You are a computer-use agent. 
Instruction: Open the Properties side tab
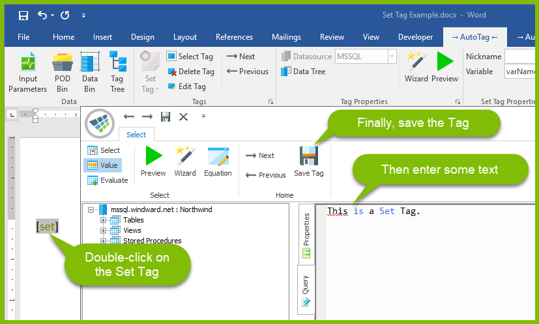tap(306, 234)
